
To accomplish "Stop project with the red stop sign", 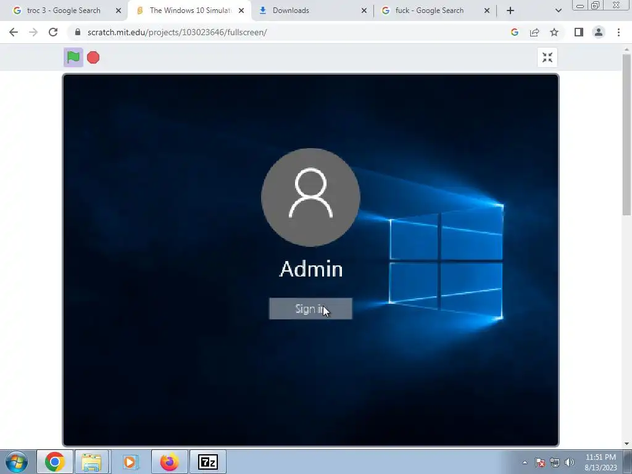I will (x=93, y=57).
